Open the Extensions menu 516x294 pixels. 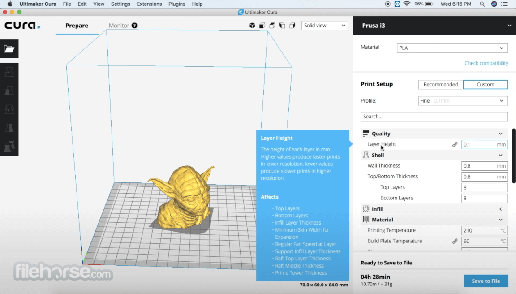coord(149,4)
